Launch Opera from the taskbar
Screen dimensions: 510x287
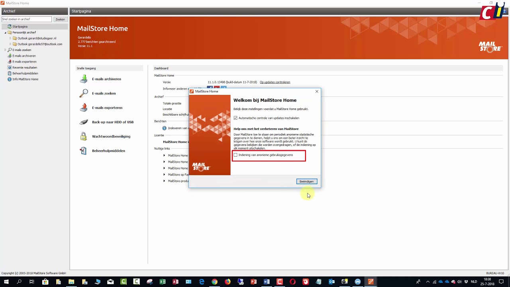tap(292, 282)
